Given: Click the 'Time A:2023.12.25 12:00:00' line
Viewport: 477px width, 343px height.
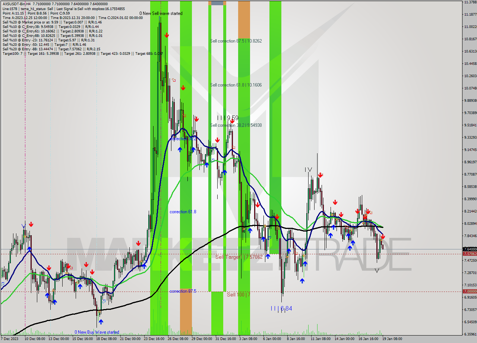Looking at the screenshot, I should pyautogui.click(x=73, y=18).
